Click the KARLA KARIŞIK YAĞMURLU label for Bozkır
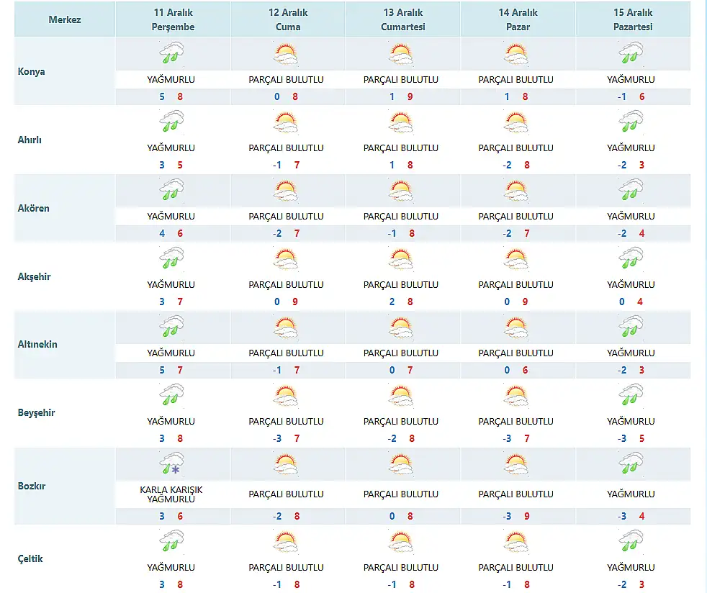The image size is (707, 593). point(171,494)
